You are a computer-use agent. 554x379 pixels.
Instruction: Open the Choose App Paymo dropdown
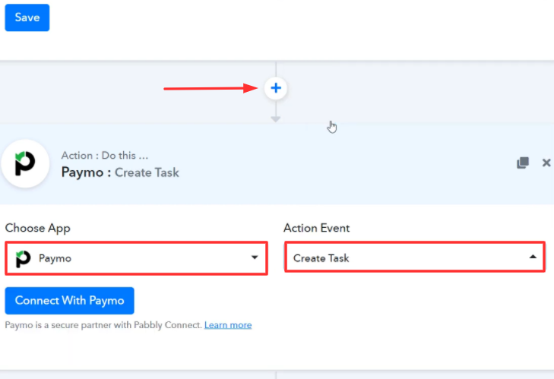pyautogui.click(x=136, y=258)
